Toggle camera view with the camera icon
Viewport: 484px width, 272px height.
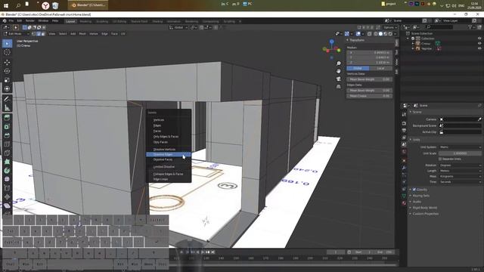coord(339,79)
